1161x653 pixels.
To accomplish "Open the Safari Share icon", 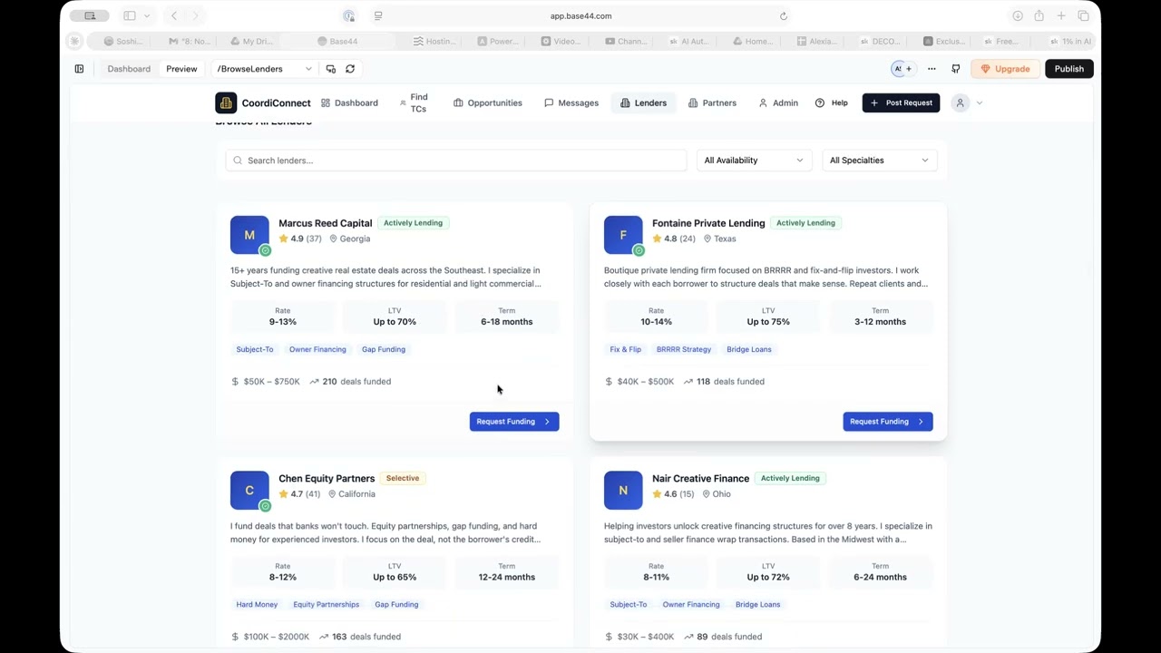I will click(x=1039, y=15).
